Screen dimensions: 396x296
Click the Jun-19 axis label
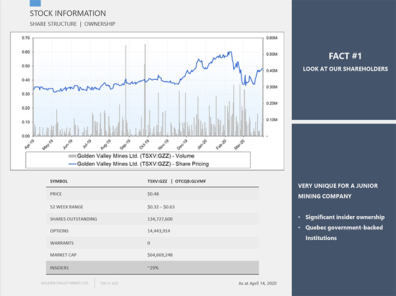pos(68,144)
